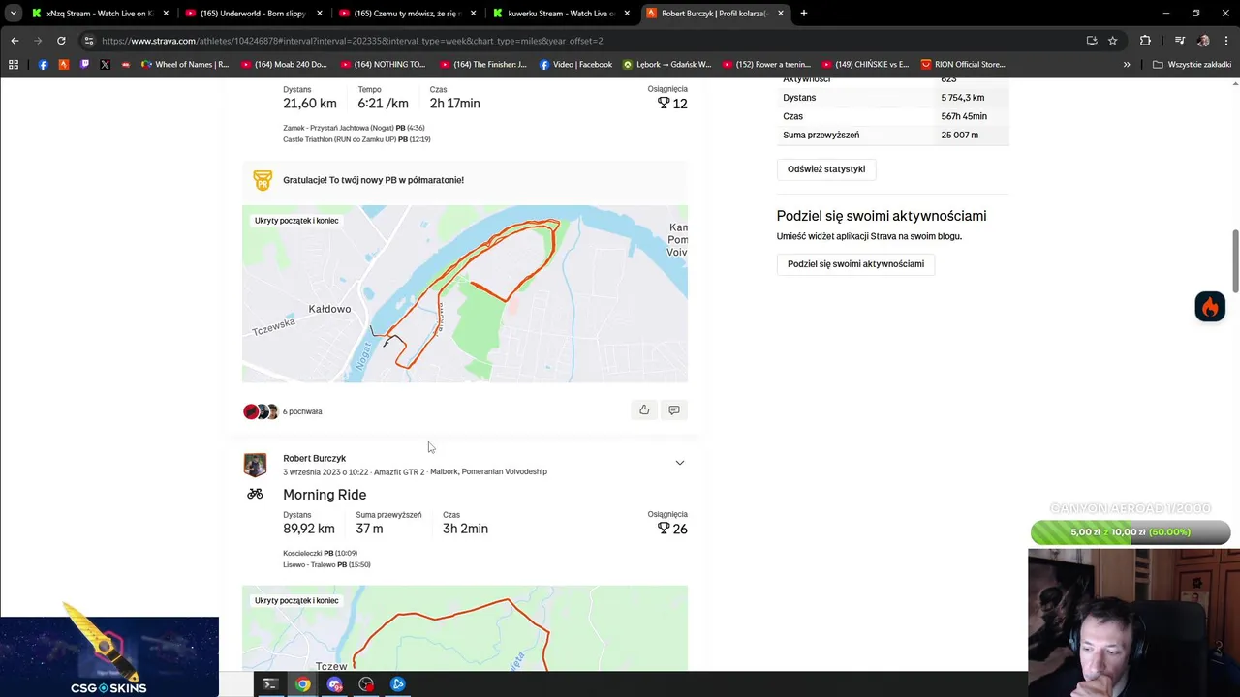Click the trophy icon showing 26 achievements
Image resolution: width=1240 pixels, height=697 pixels.
[664, 529]
